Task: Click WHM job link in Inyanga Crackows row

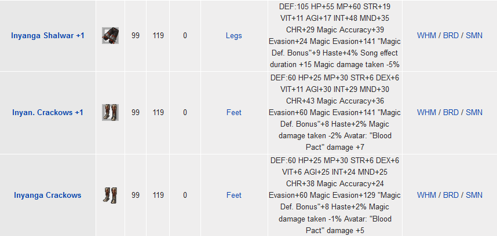Action: tap(427, 195)
